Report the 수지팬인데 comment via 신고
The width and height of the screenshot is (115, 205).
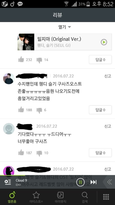point(108,76)
